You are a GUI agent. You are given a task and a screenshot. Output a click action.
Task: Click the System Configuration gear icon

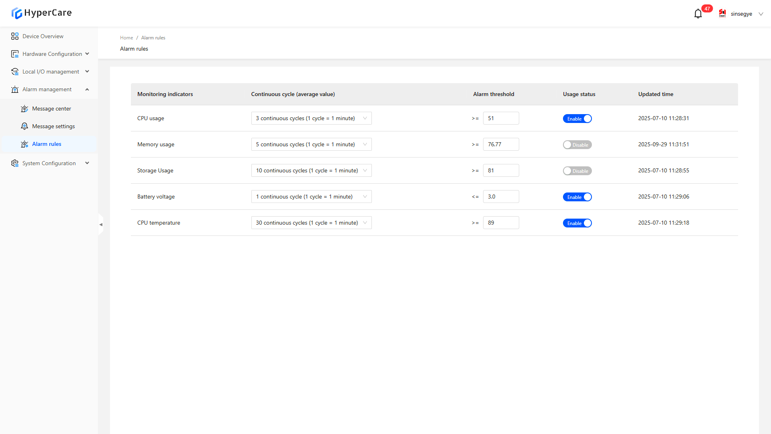click(15, 163)
